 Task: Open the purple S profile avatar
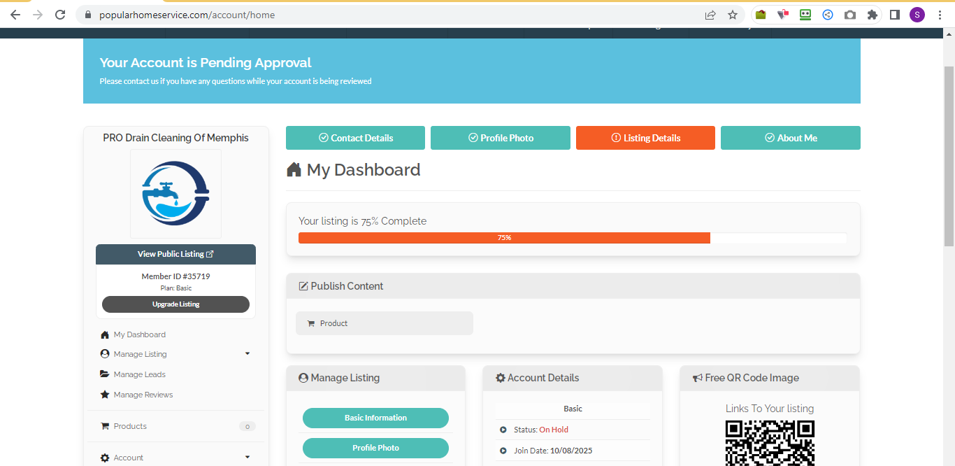click(917, 15)
